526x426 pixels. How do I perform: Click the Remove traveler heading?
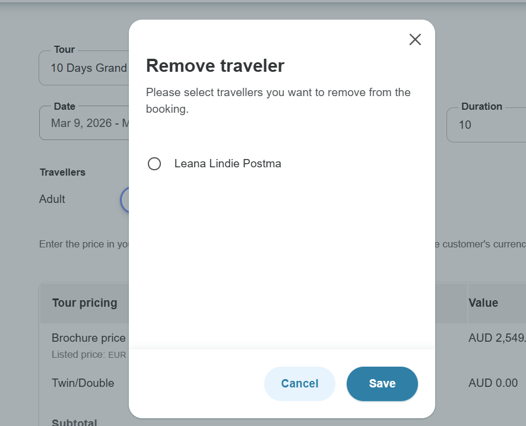click(215, 66)
